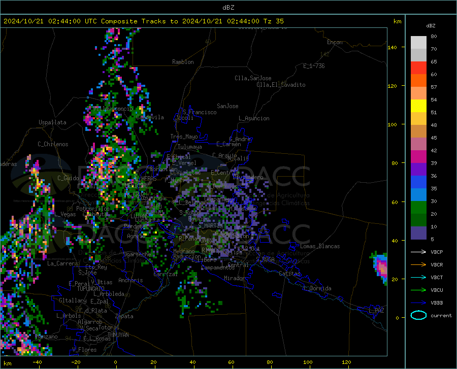Click the Encon map label
The height and width of the screenshot is (369, 457).
coord(335,42)
